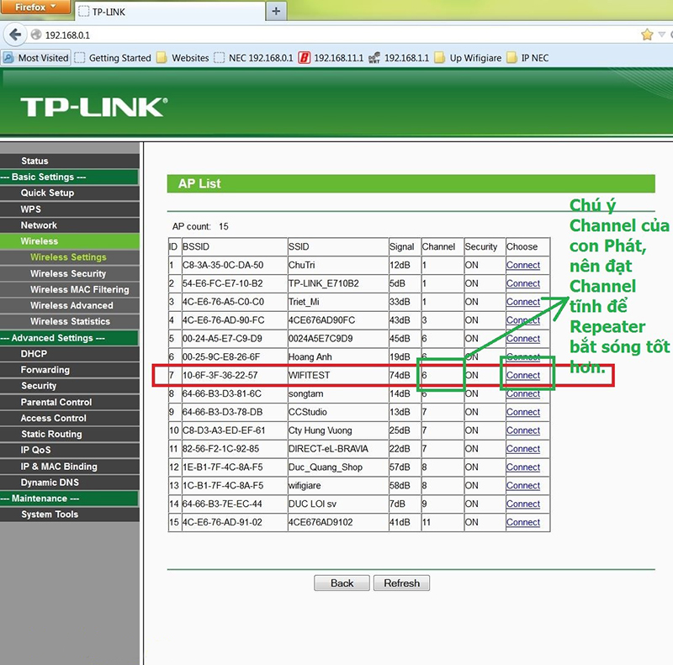Click BSSID C8-3A-35-0C-DA-50 cell
This screenshot has height=665, width=673.
235,265
